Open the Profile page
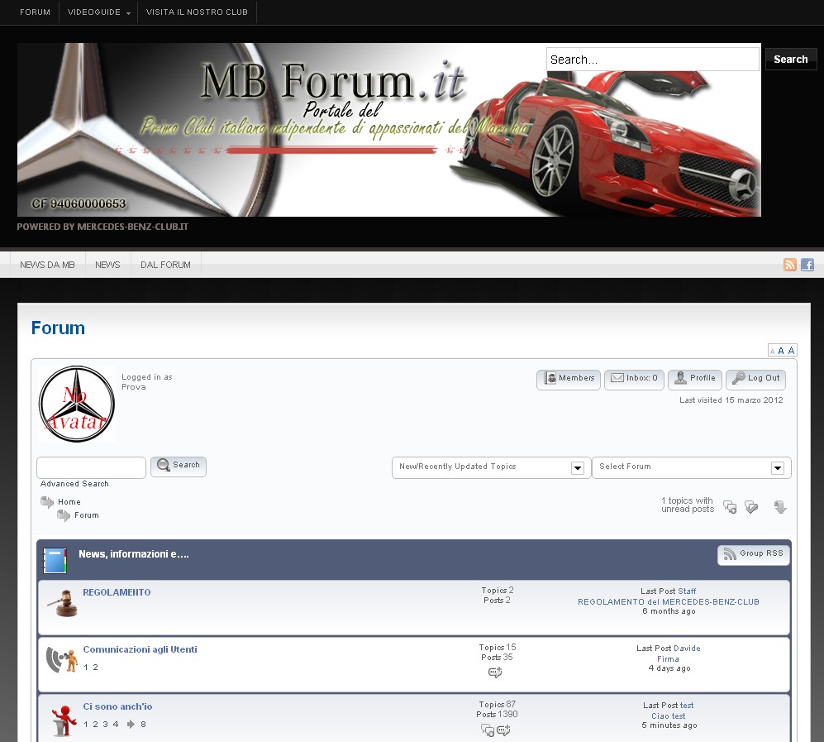 pos(695,379)
